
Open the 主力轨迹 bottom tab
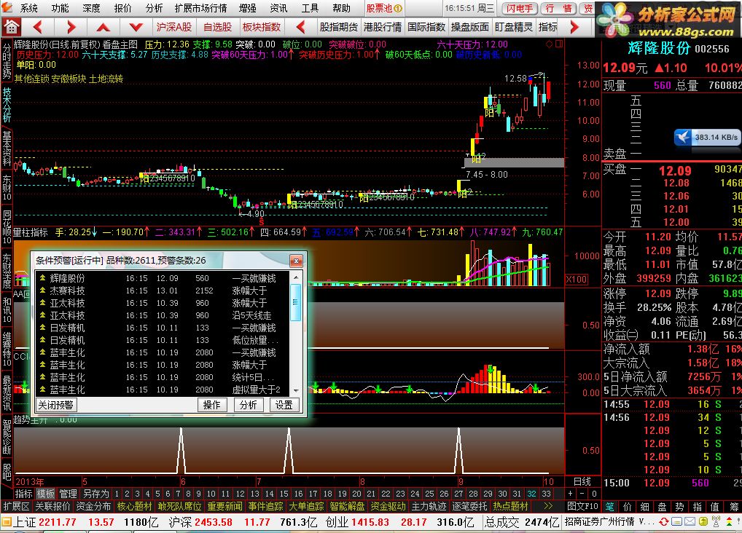pos(429,507)
